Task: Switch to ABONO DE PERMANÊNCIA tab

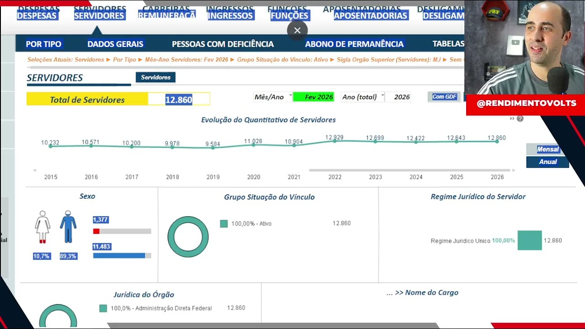Action: [354, 44]
